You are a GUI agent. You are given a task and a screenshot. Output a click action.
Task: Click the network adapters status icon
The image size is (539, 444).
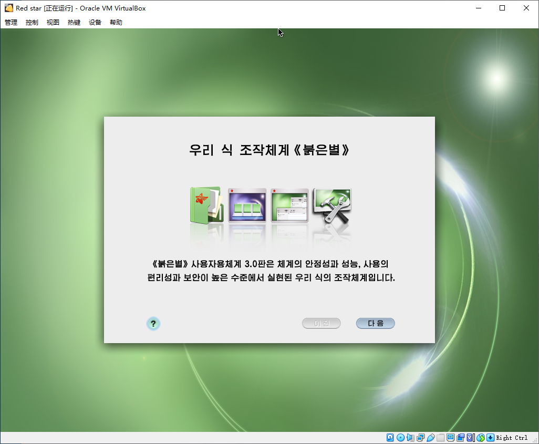click(x=420, y=438)
